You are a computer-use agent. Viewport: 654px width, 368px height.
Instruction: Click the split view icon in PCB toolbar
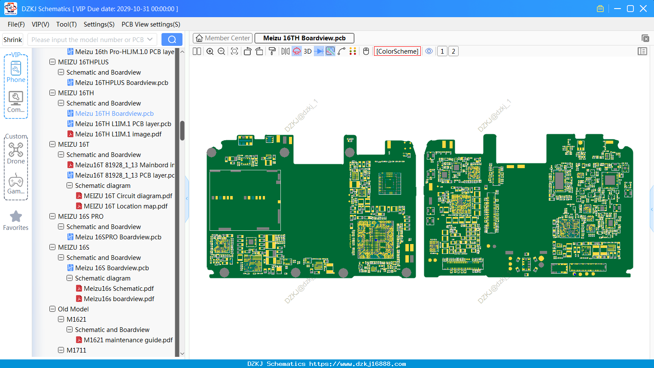click(x=197, y=51)
